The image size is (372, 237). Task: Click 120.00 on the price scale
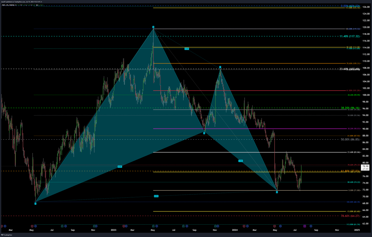(x=366, y=27)
